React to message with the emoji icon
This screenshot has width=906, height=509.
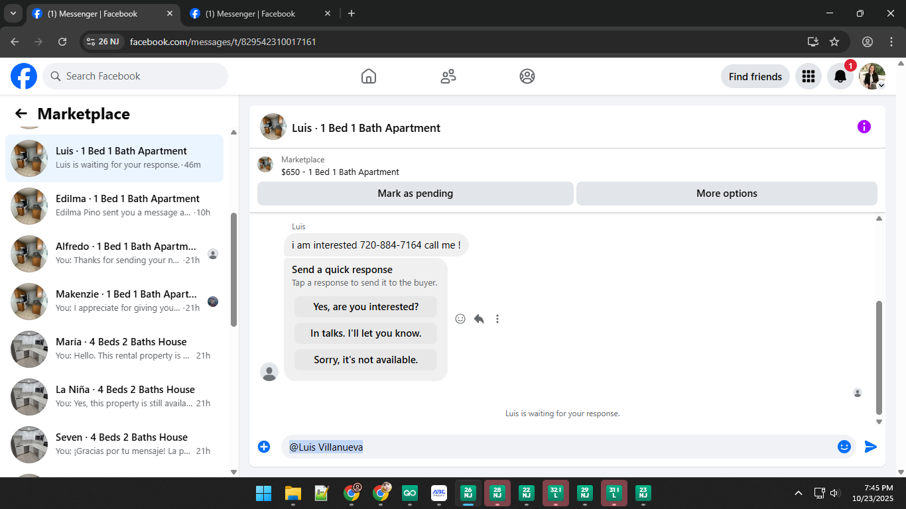pos(460,319)
